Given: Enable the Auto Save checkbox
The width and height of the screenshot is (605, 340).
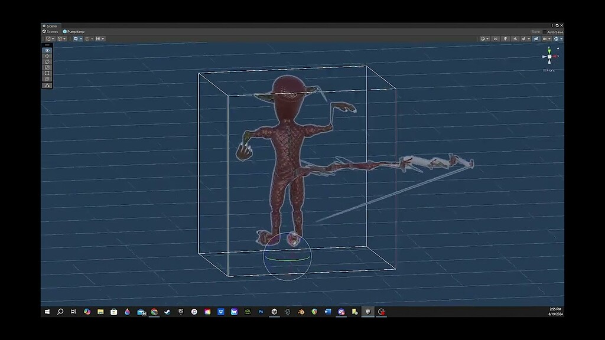Looking at the screenshot, I should tap(544, 32).
